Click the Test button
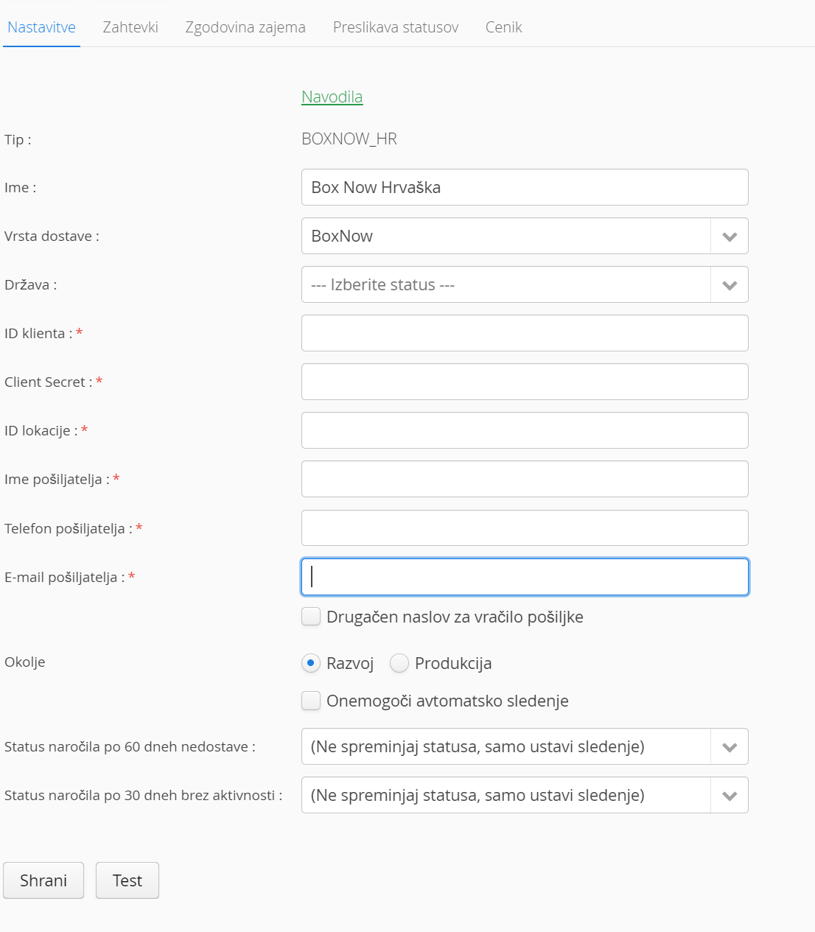Image resolution: width=815 pixels, height=932 pixels. coord(127,880)
